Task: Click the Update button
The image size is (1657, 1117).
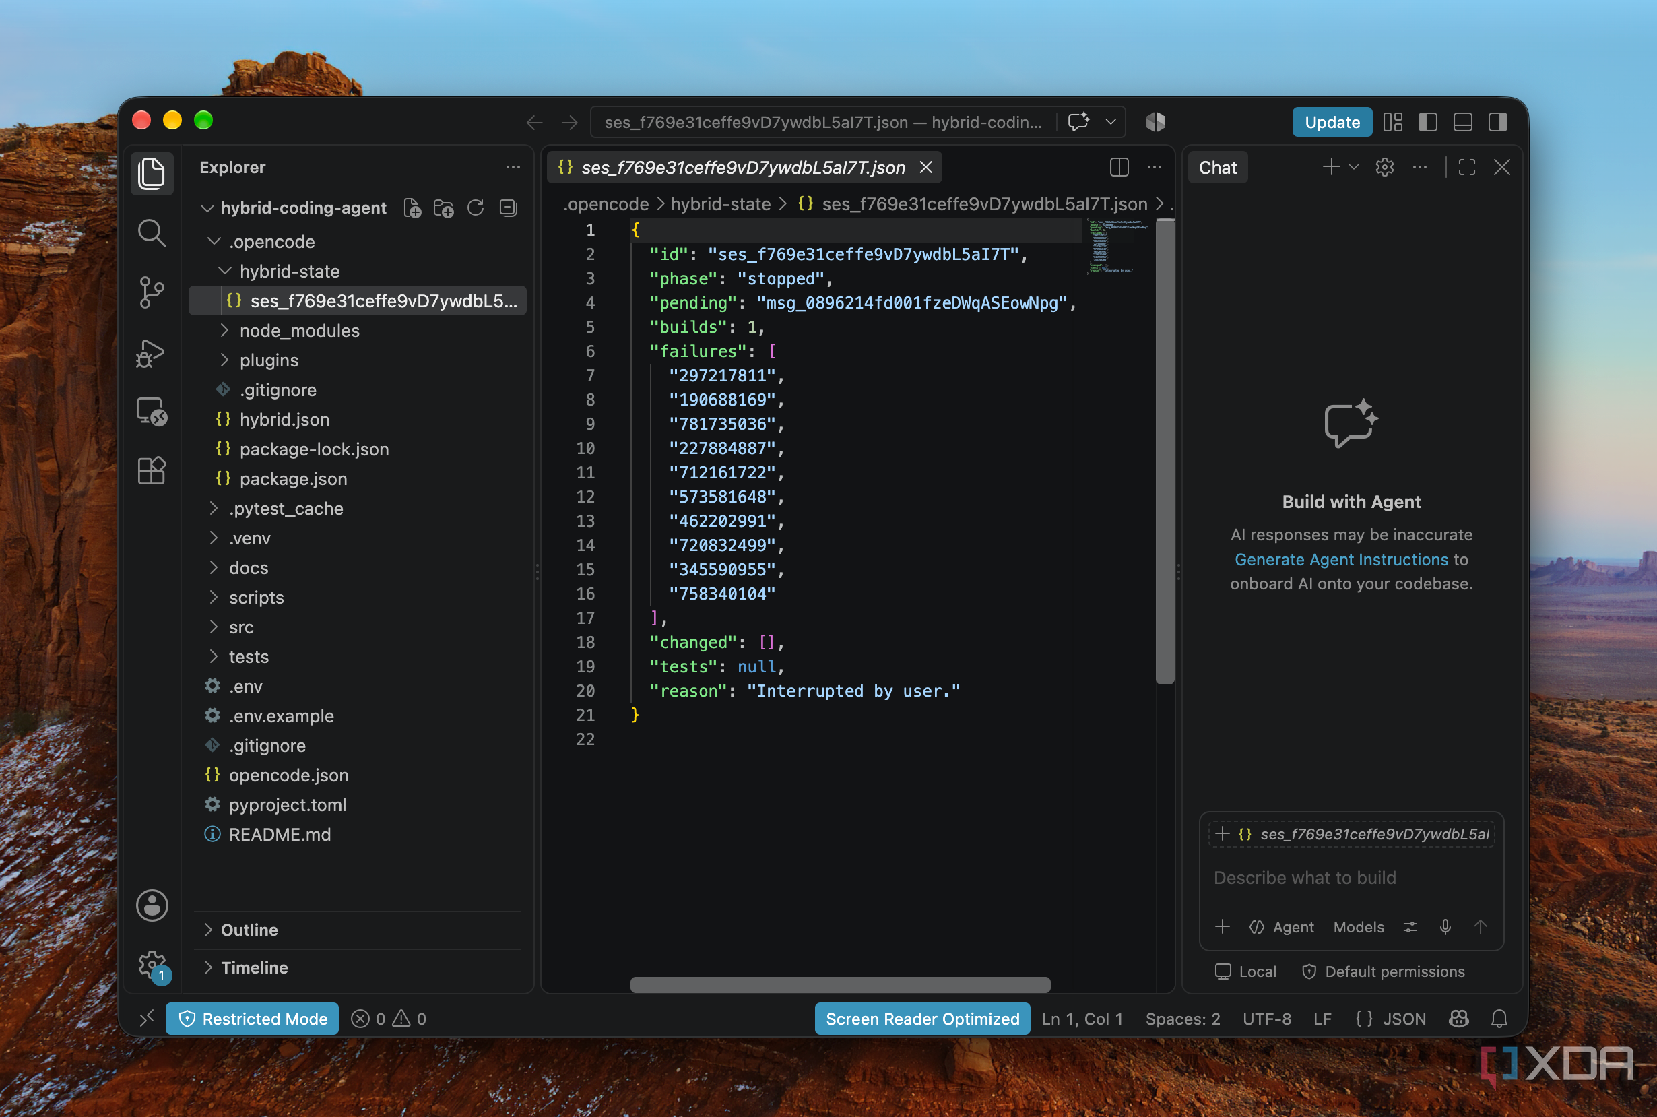Action: click(1332, 122)
